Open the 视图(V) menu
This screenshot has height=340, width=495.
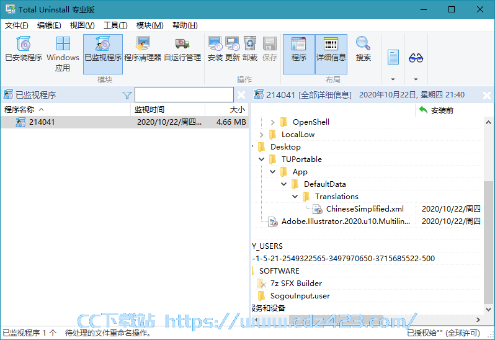tap(82, 25)
